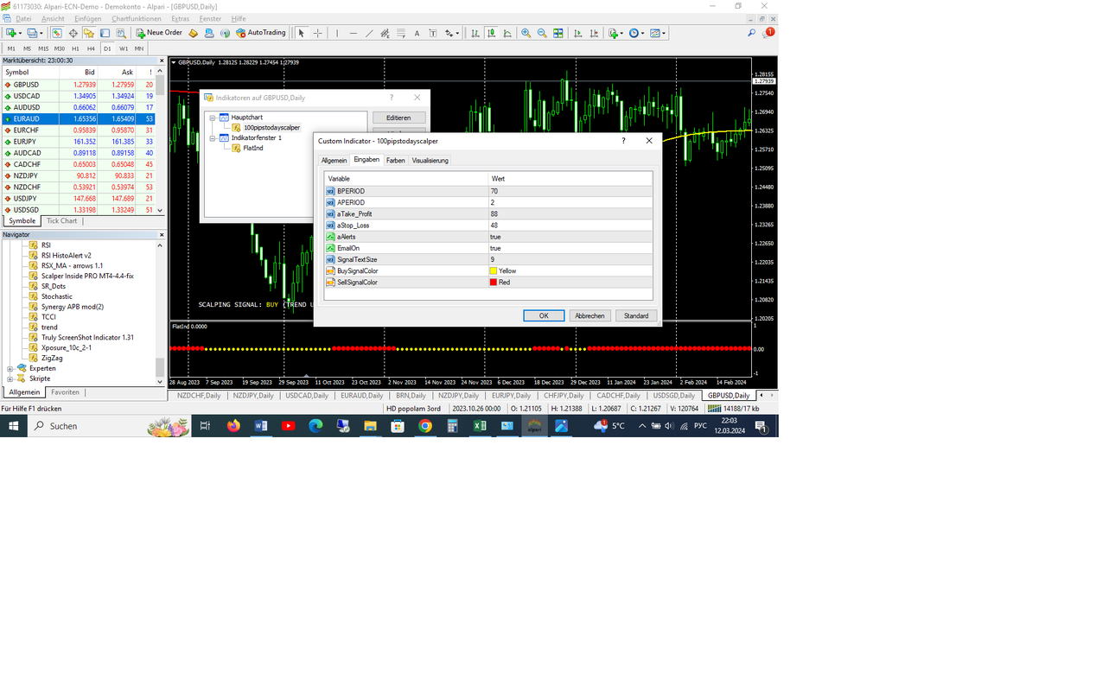Expand the Skripte node in Navigator
This screenshot has width=1115, height=674.
pos(10,378)
